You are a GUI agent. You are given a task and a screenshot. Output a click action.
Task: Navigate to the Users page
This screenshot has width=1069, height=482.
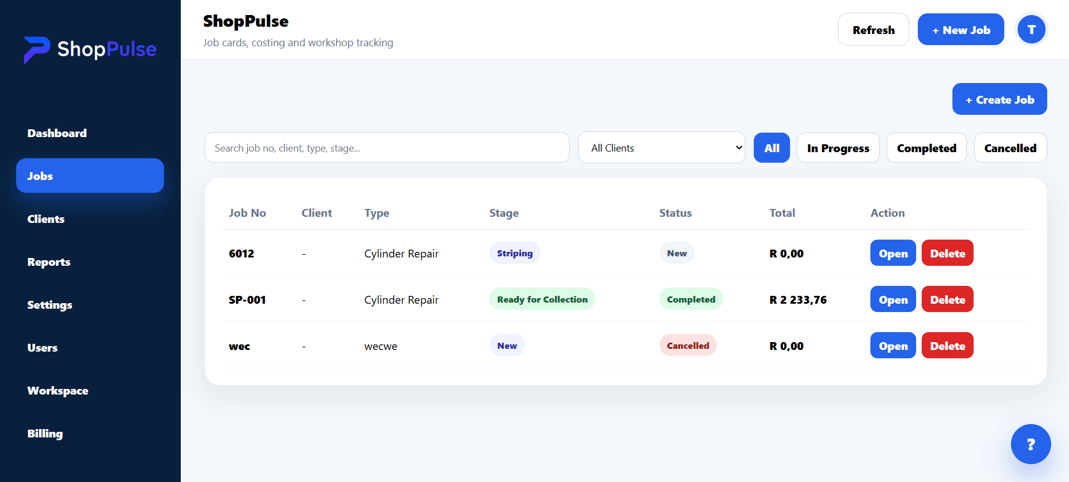(x=42, y=348)
